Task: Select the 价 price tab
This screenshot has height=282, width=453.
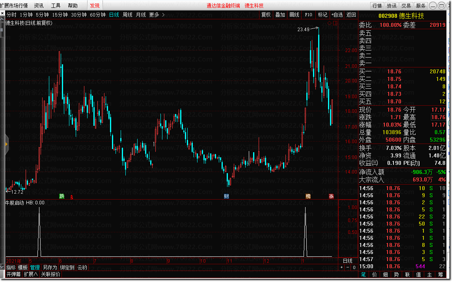Action: 375,275
